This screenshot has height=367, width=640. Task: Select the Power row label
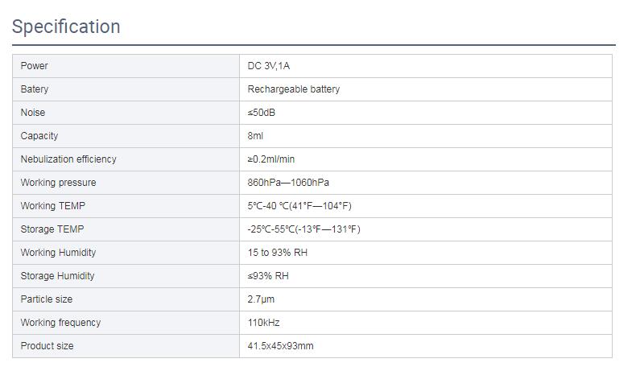(x=35, y=66)
